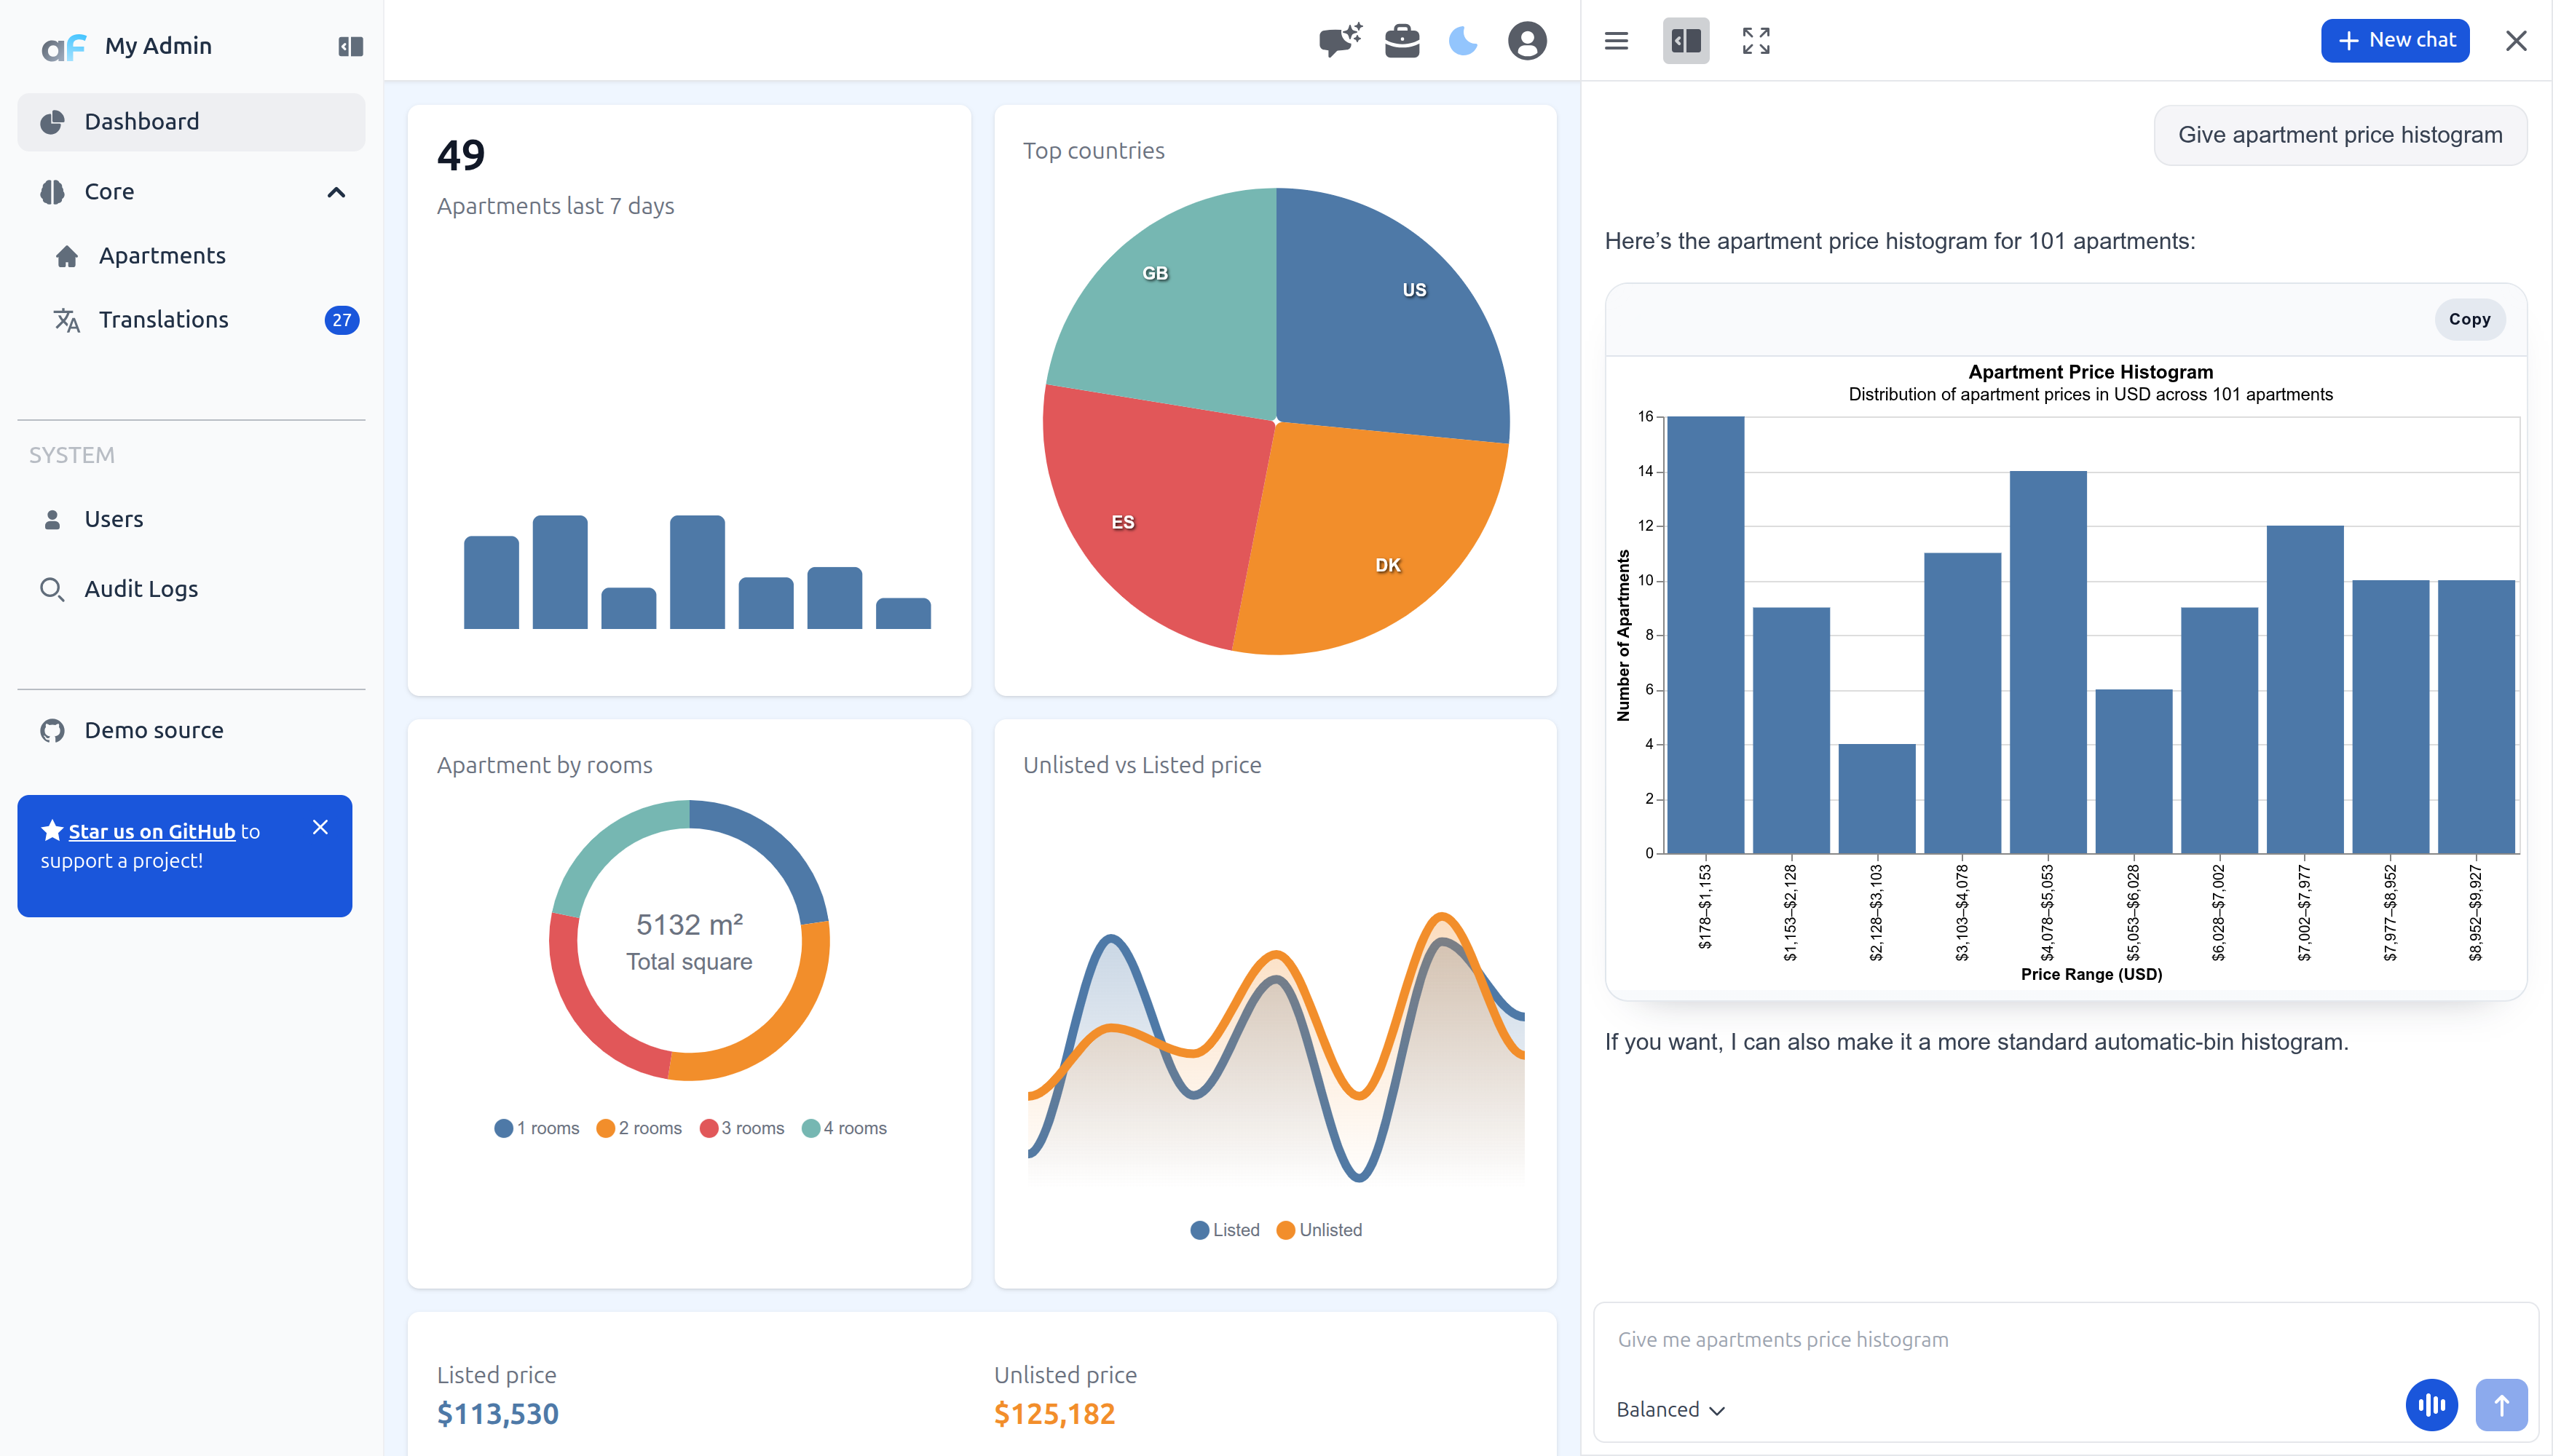
Task: Open Dashboard page
Action: (191, 122)
